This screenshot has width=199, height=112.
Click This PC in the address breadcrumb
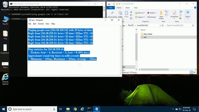click(x=131, y=26)
